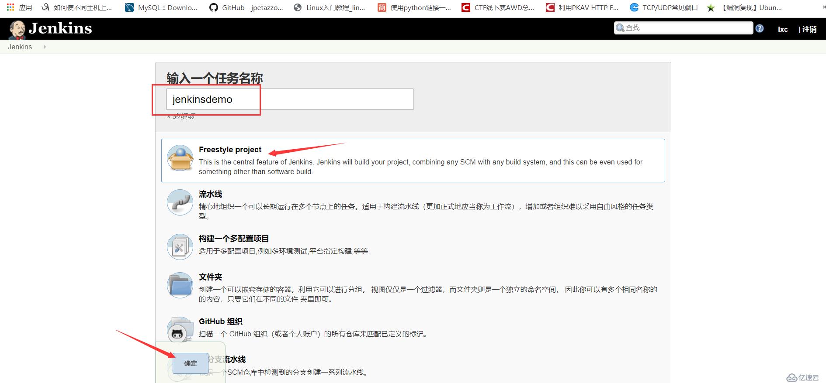Click the GitHub 组织 octocat icon

180,330
